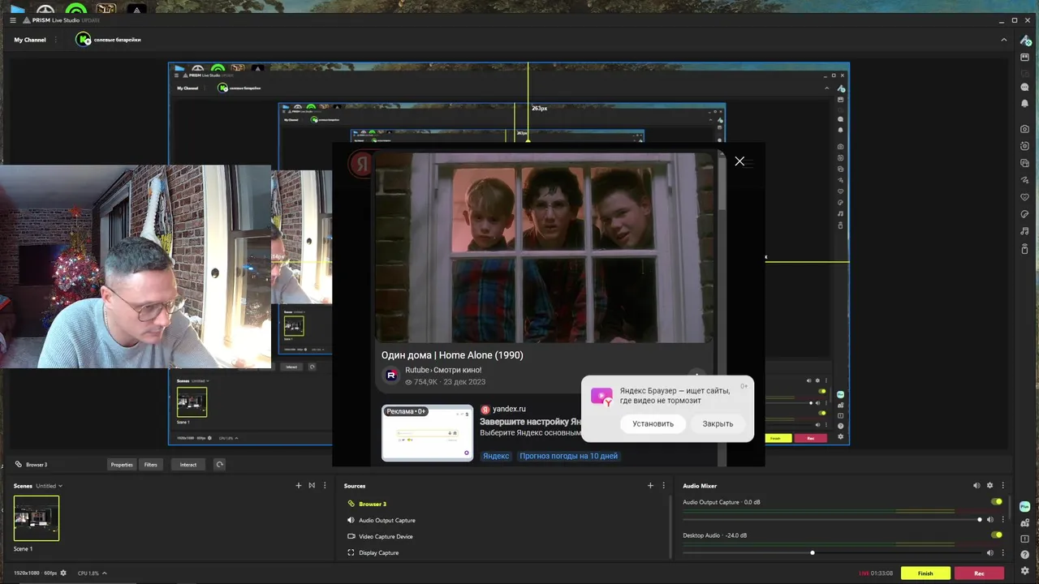Open the help question mark icon

click(1025, 555)
